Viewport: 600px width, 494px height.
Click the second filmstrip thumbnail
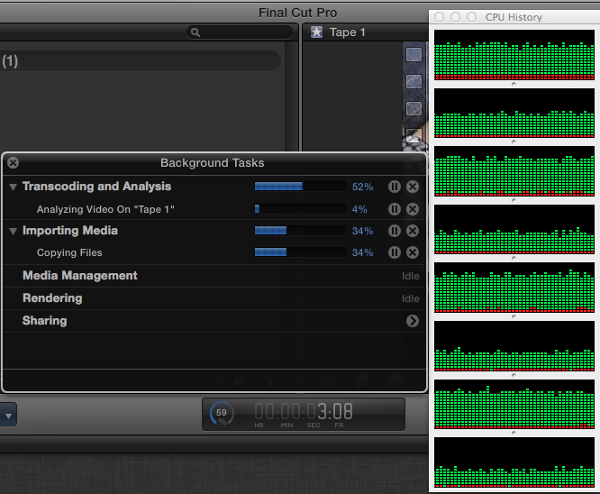coord(414,81)
